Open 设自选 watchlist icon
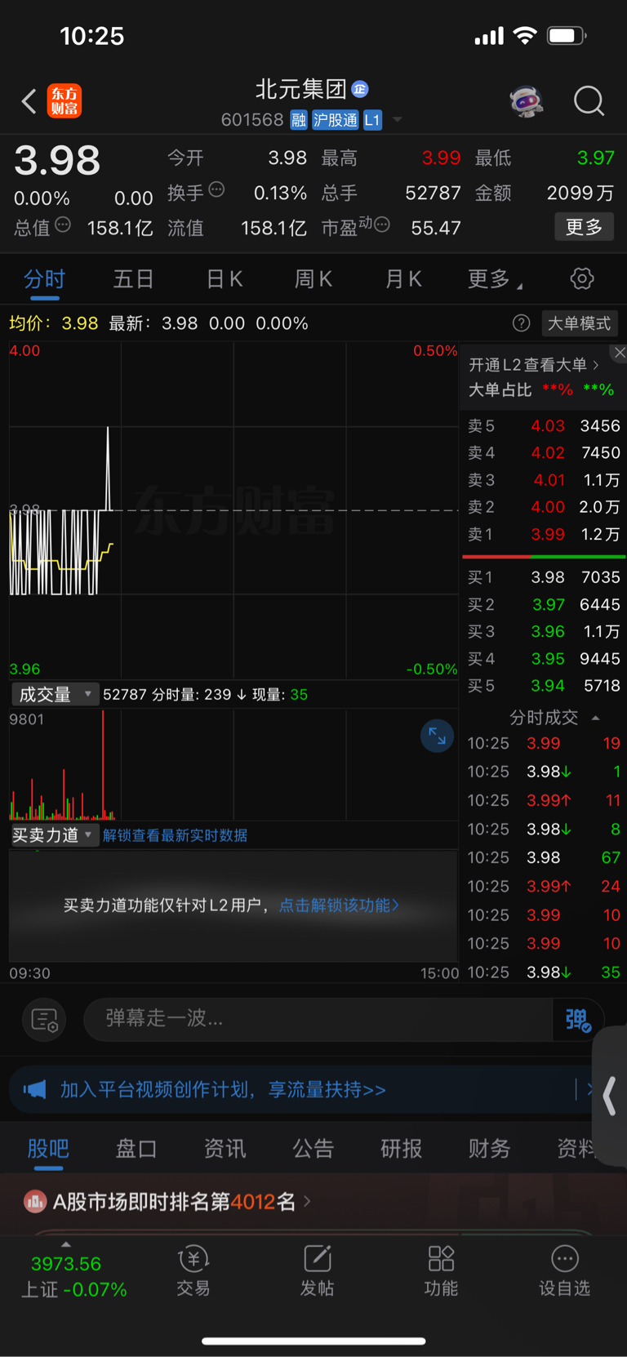The height and width of the screenshot is (1357, 627). coord(564,1271)
